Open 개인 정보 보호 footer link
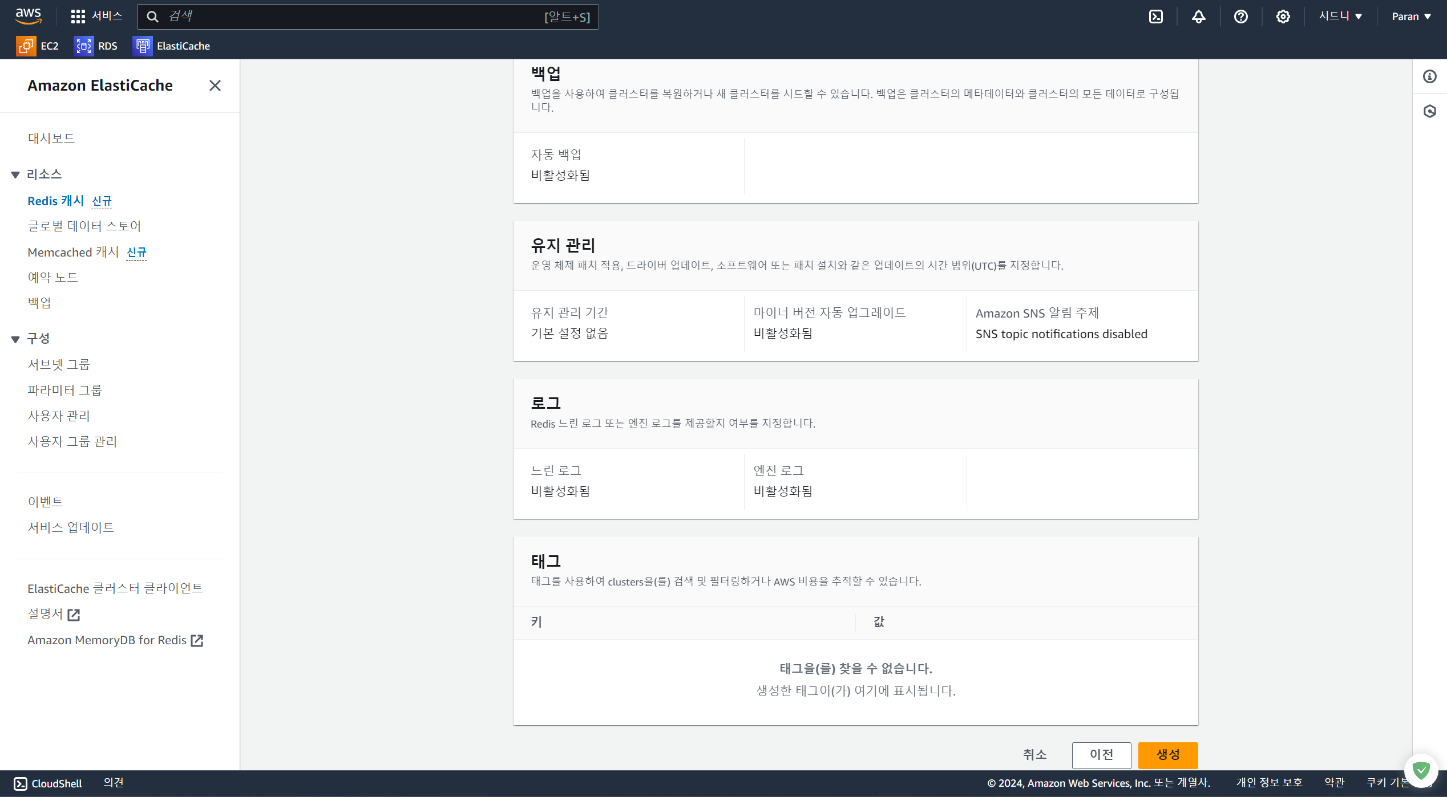The width and height of the screenshot is (1447, 797). [1269, 783]
